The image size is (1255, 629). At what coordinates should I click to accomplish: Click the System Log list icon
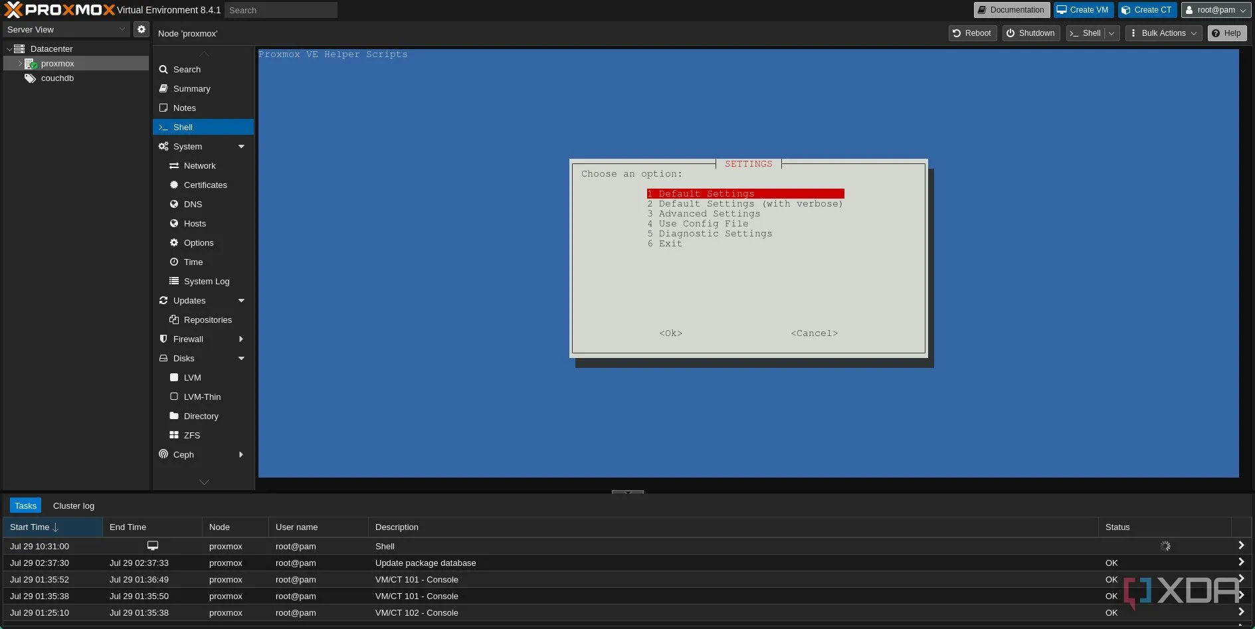tap(174, 281)
